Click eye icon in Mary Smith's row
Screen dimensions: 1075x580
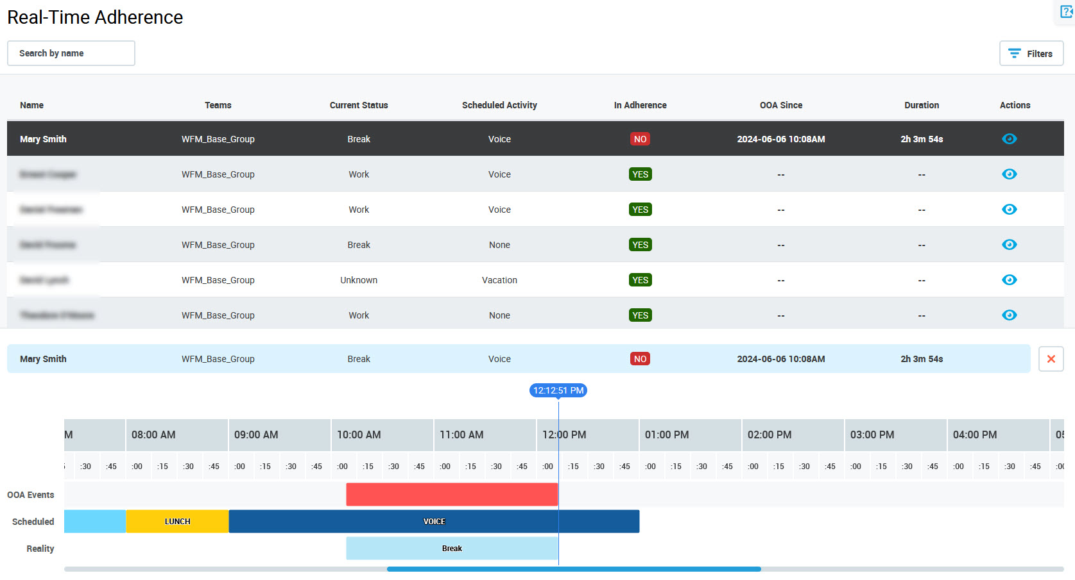coord(1009,139)
